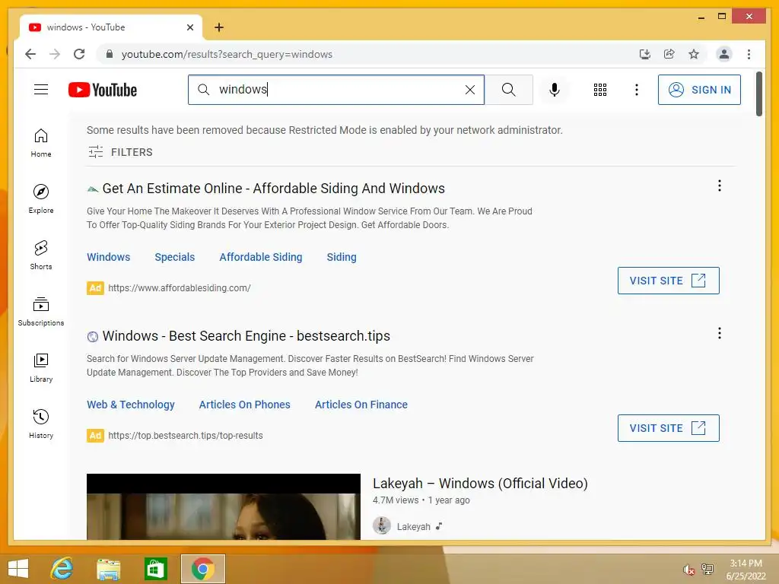Start voice search with the microphone

pos(554,90)
